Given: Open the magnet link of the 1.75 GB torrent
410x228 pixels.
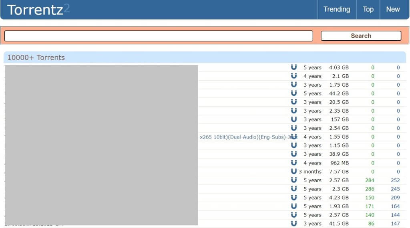Looking at the screenshot, I should [294, 85].
